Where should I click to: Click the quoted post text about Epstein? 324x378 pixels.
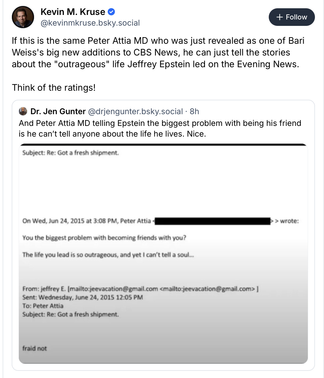point(160,128)
